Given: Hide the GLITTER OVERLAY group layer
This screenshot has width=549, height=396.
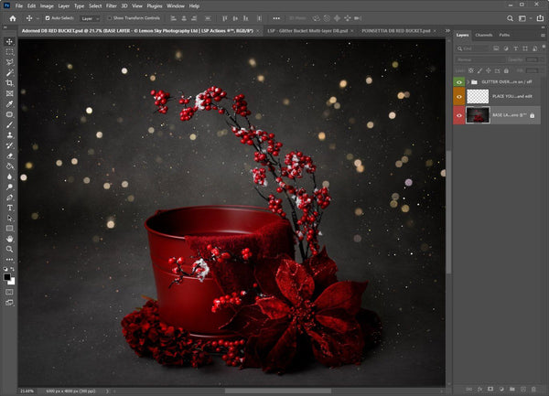Looking at the screenshot, I should [459, 81].
